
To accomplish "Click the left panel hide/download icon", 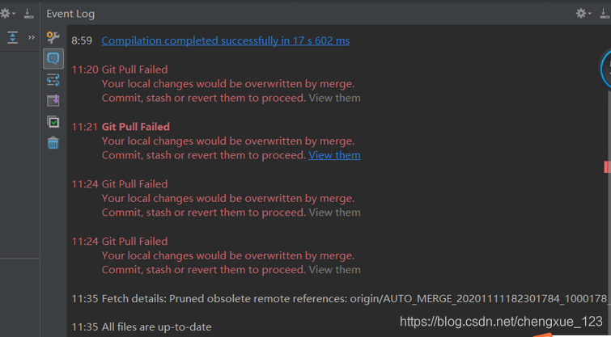I will pos(28,14).
